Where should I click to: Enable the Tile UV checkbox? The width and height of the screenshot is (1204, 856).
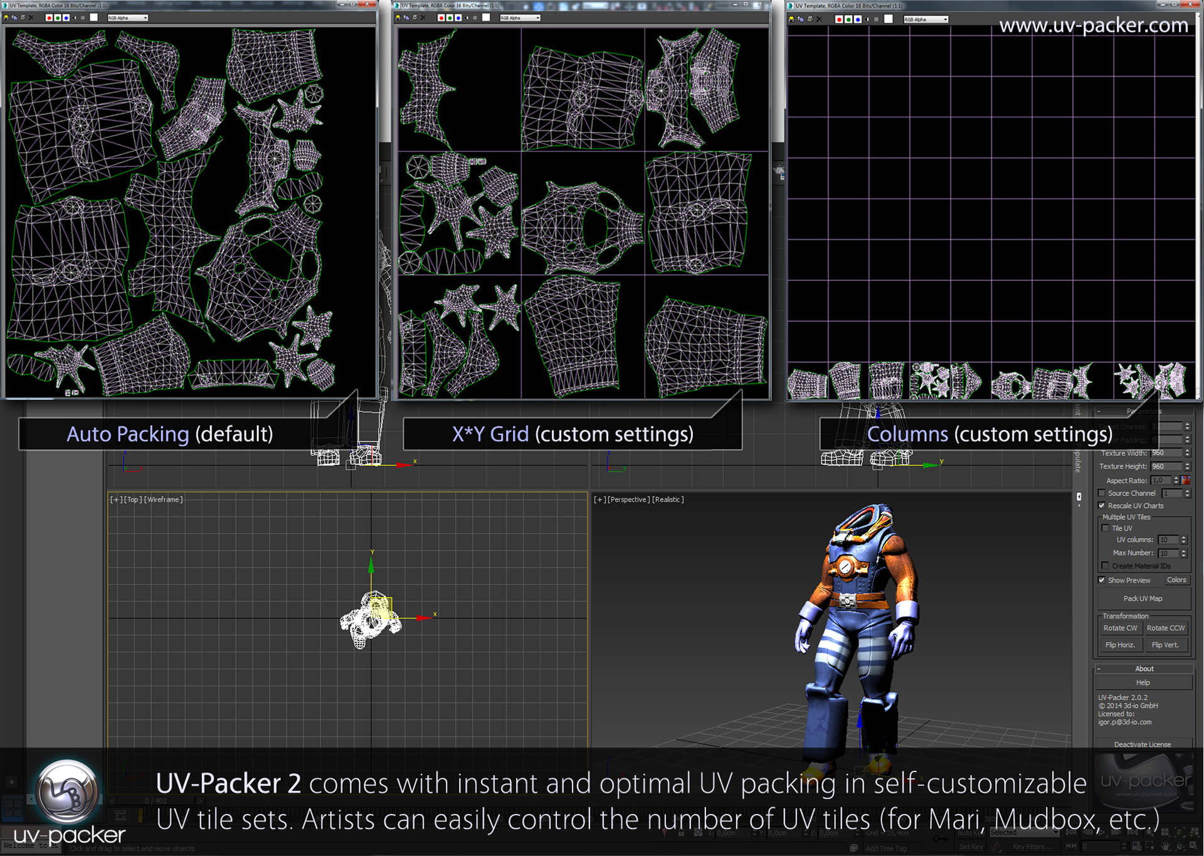tap(1106, 528)
